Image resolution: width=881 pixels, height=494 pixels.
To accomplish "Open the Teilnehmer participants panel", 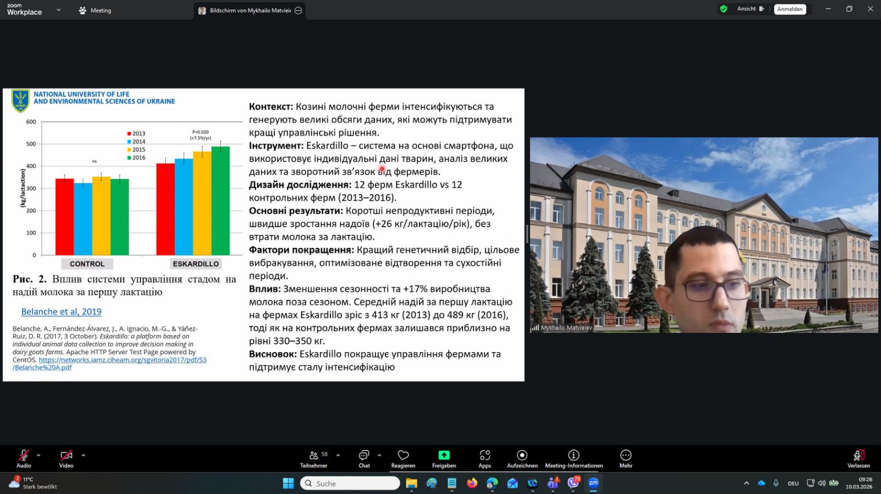I will [x=314, y=458].
